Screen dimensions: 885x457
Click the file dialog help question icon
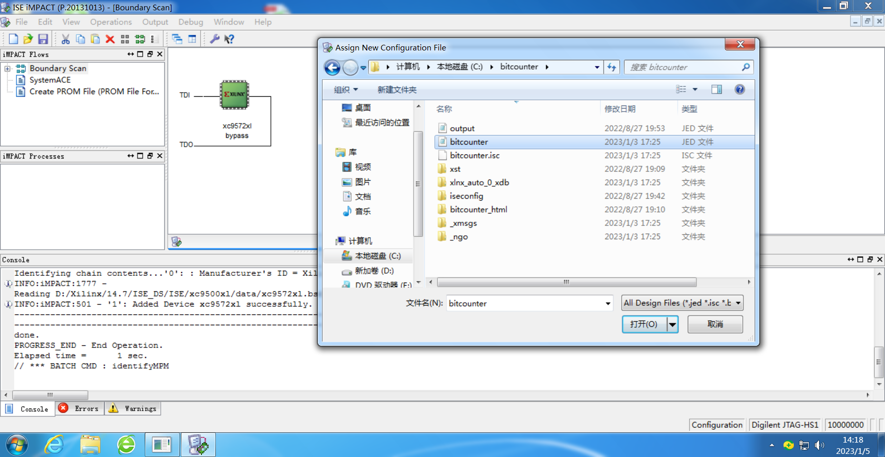[740, 90]
